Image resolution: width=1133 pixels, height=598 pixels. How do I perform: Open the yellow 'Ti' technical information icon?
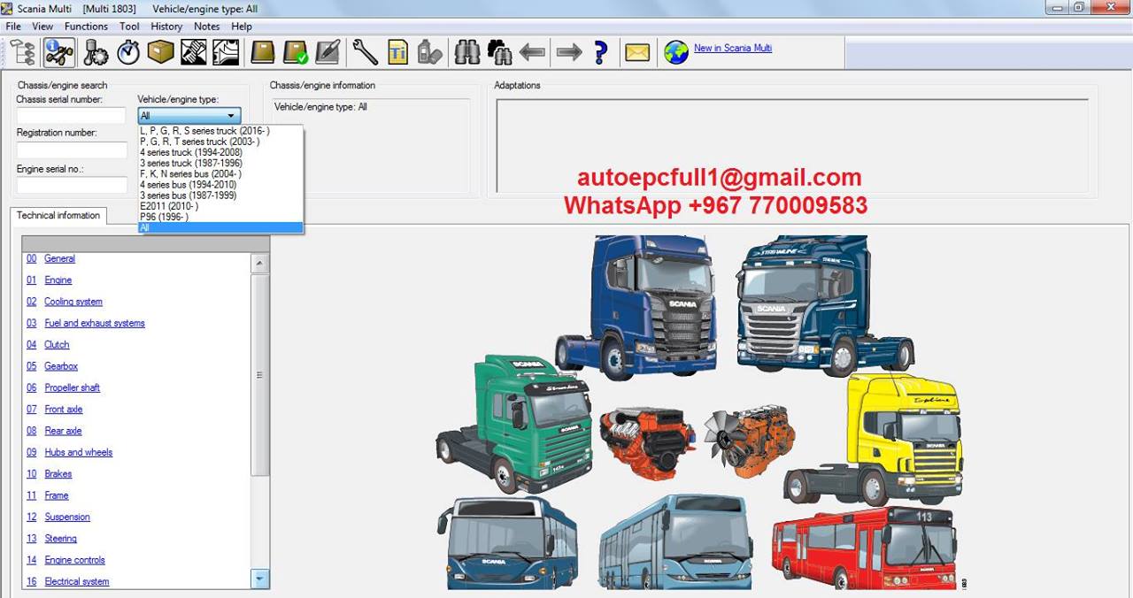point(397,52)
